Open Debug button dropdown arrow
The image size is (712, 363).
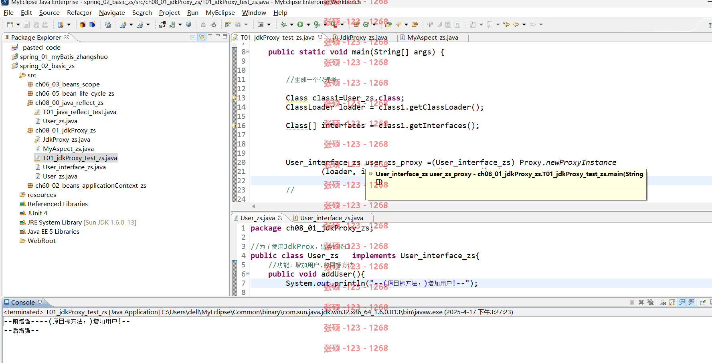[291, 24]
